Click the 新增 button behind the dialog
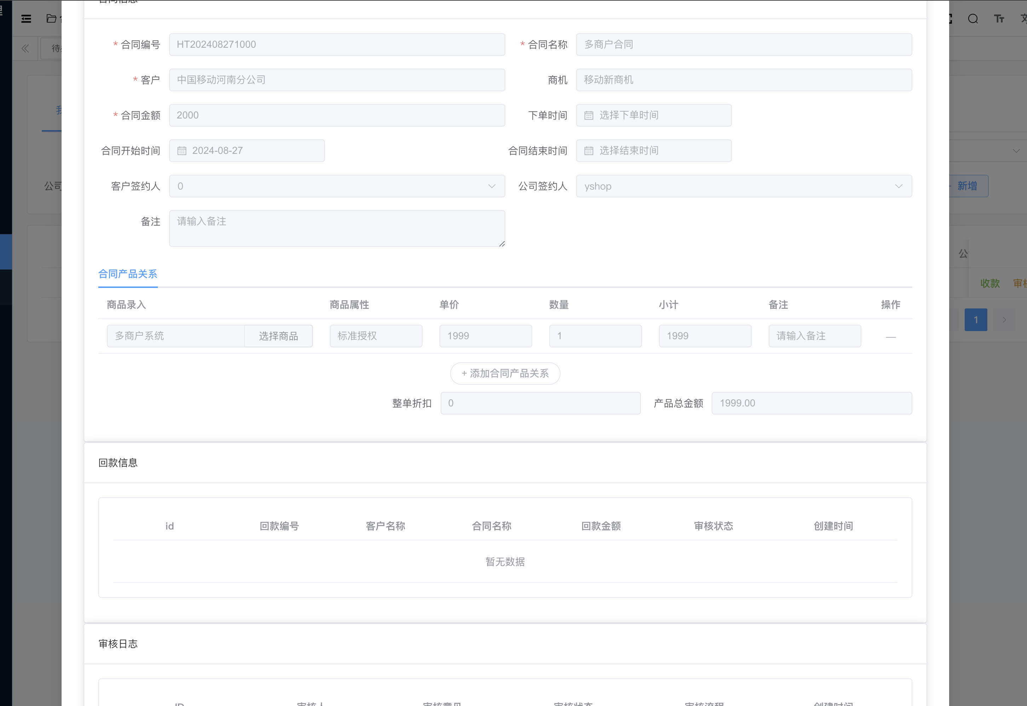Image resolution: width=1027 pixels, height=706 pixels. pyautogui.click(x=967, y=186)
